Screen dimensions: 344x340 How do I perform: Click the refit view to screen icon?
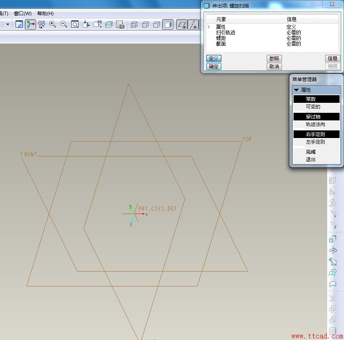pos(75,24)
